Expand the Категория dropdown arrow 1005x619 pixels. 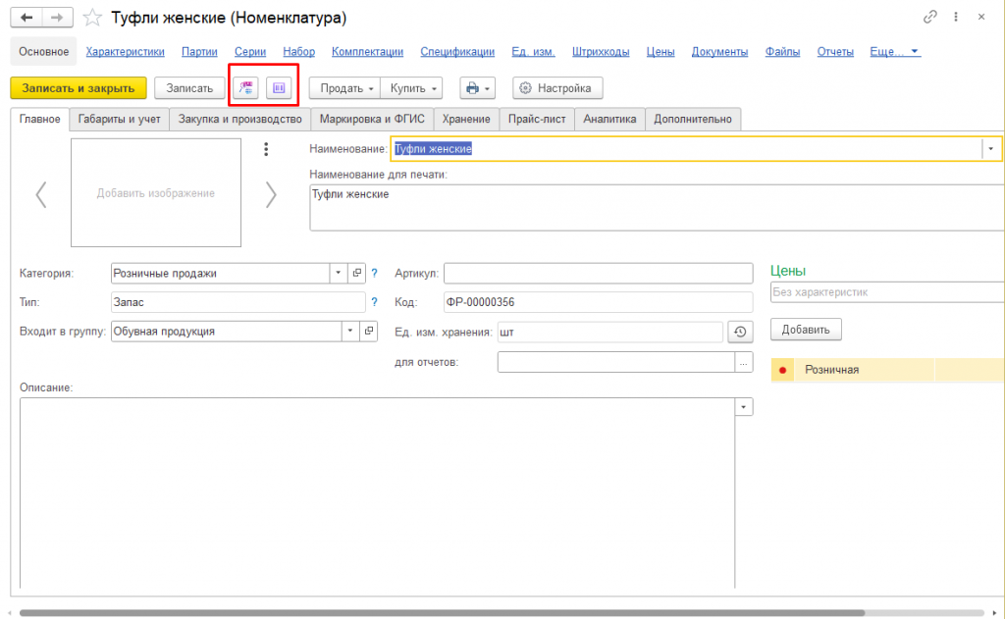pyautogui.click(x=339, y=273)
